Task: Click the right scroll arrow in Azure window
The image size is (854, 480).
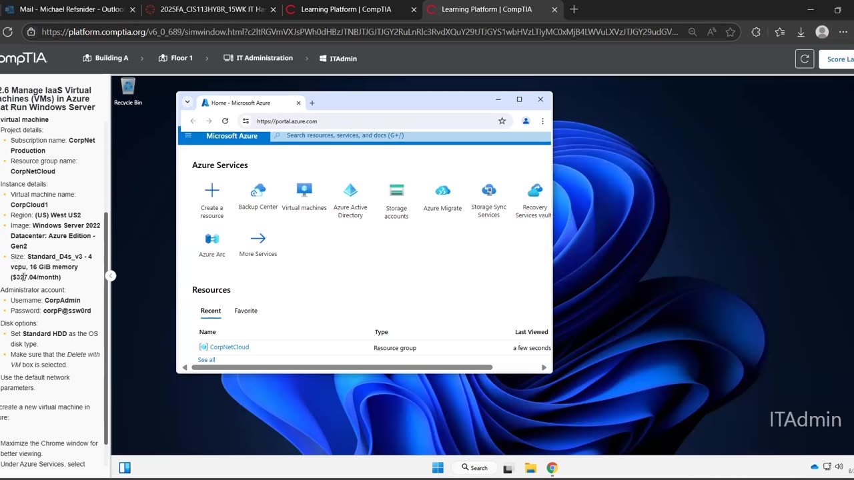Action: click(x=544, y=367)
